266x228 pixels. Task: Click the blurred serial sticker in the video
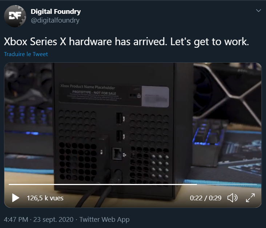tap(155, 97)
